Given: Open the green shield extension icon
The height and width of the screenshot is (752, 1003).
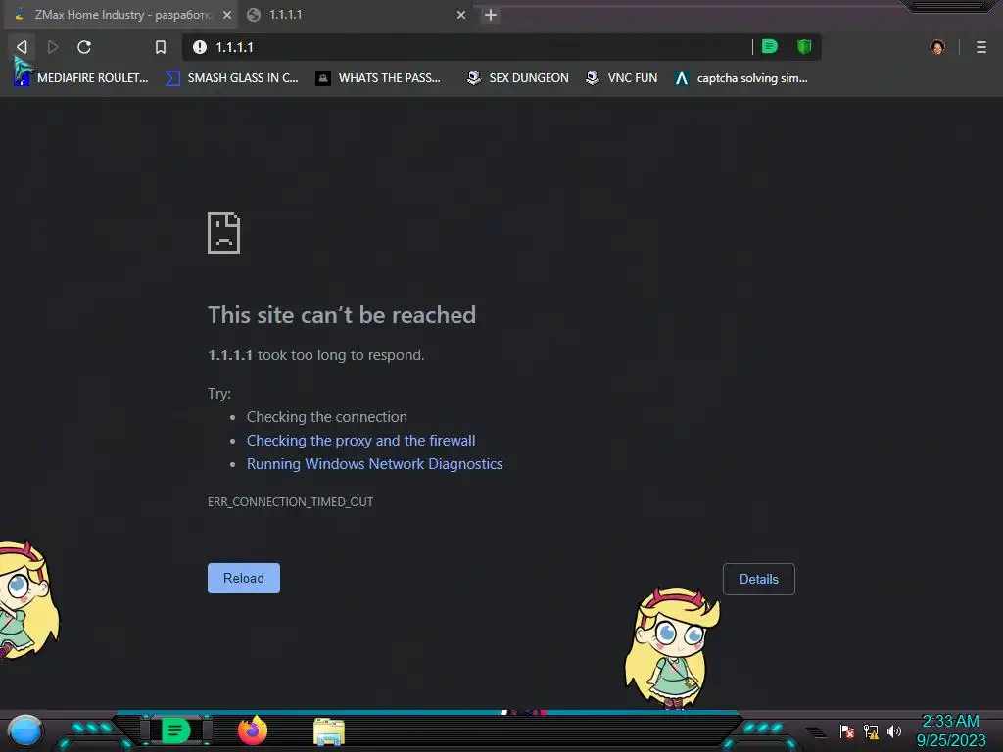Looking at the screenshot, I should coord(804,46).
